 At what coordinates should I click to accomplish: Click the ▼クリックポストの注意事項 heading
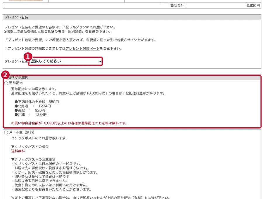(x=33, y=159)
